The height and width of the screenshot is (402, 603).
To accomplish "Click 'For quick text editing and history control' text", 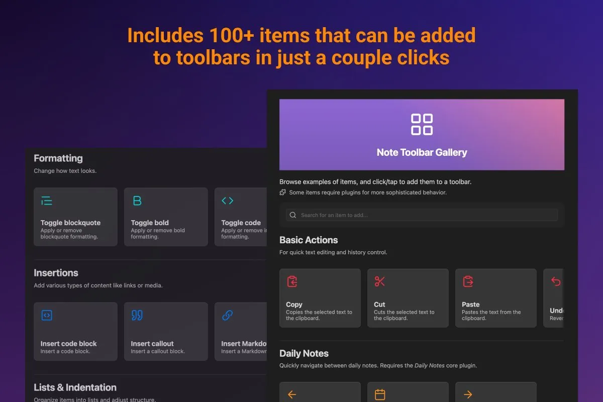I will pos(333,252).
